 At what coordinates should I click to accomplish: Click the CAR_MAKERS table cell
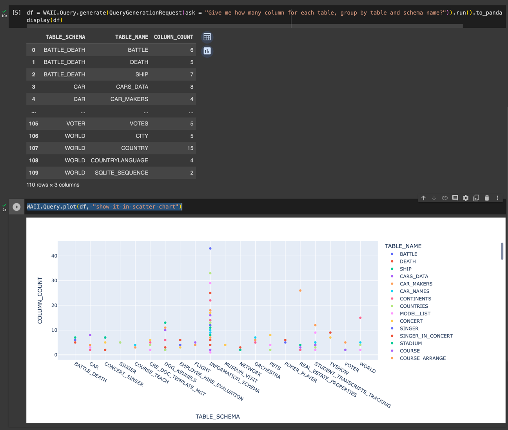129,99
